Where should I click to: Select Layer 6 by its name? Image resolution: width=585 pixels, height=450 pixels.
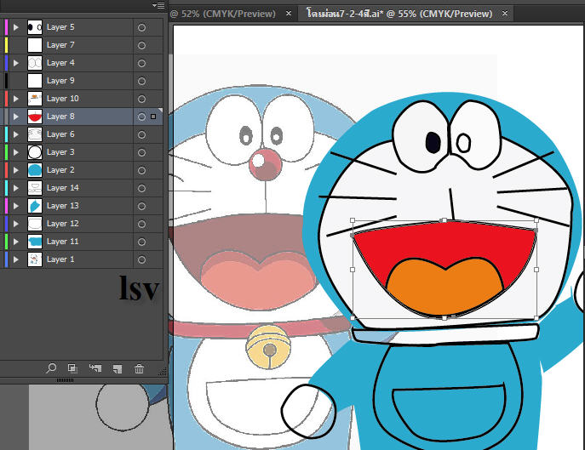[x=60, y=134]
